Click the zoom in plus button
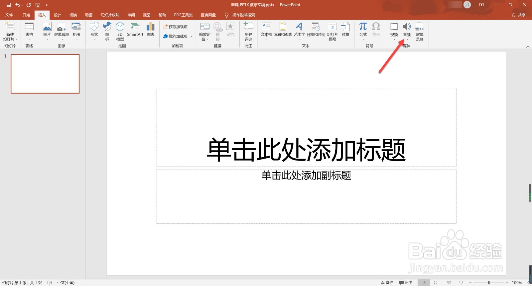Image resolution: width=532 pixels, height=286 pixels. [x=507, y=283]
